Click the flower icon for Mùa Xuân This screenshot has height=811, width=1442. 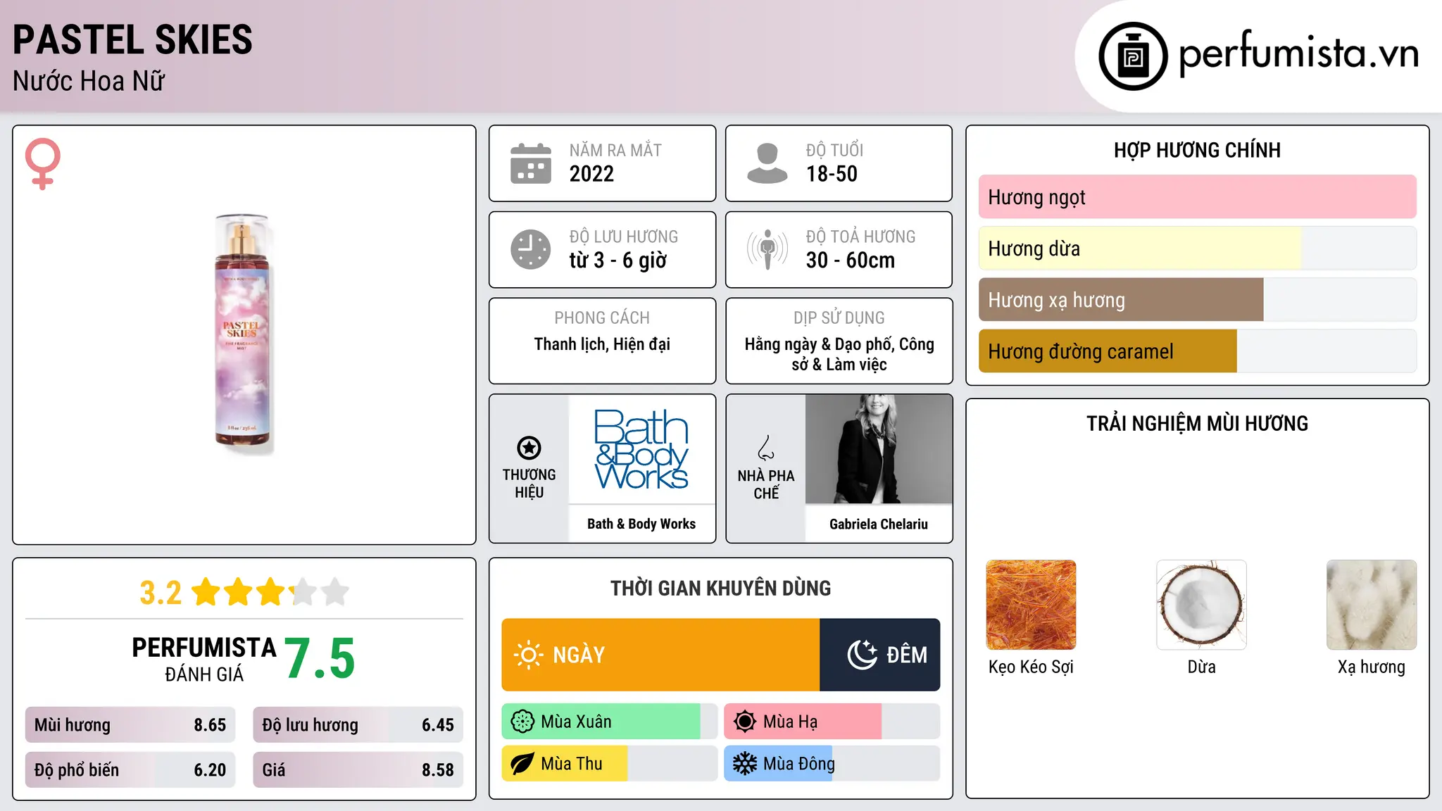(522, 722)
